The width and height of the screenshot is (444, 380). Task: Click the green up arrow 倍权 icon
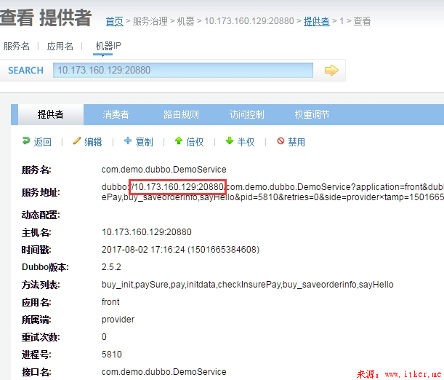[179, 140]
